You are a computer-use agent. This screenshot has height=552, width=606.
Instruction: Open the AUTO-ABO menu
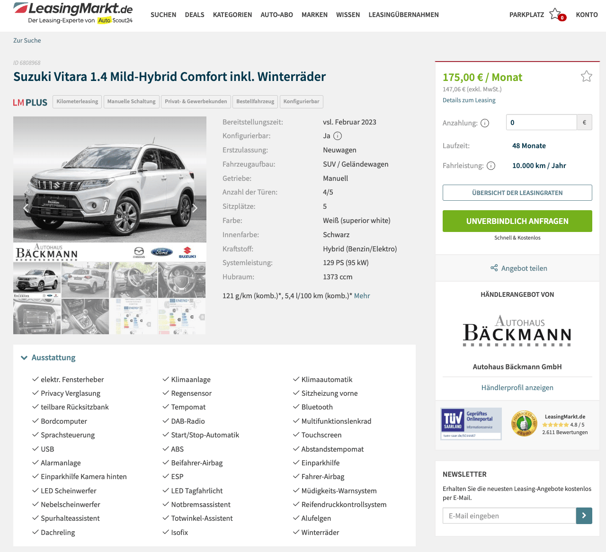[x=277, y=15]
